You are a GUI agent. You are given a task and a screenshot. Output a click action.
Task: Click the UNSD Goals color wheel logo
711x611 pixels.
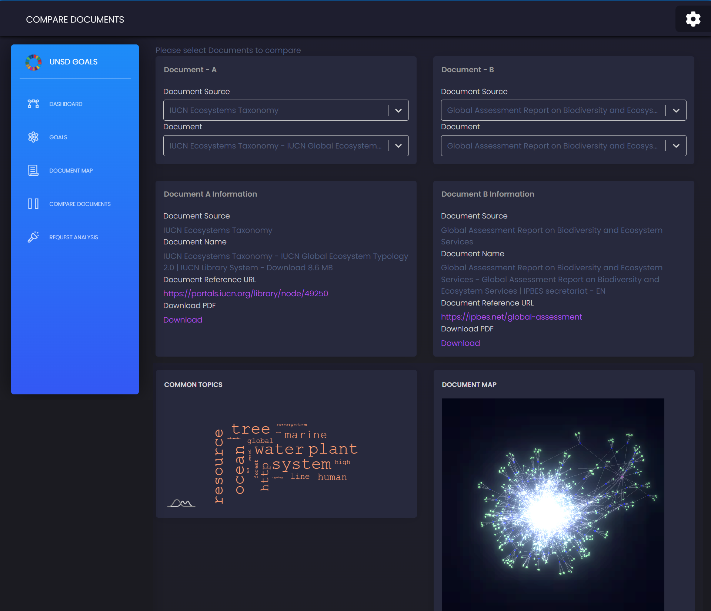(x=33, y=62)
